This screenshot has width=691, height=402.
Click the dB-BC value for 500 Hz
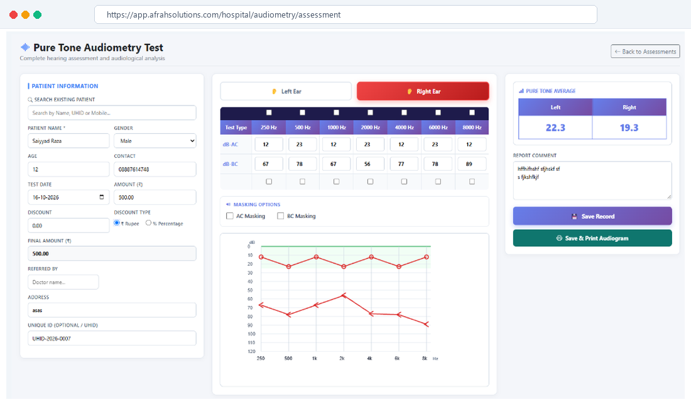click(x=302, y=164)
